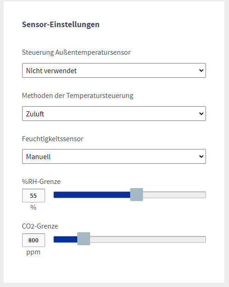Image resolution: width=229 pixels, height=287 pixels.
Task: Click the blue filled part of CO2 slider
Action: coord(65,240)
